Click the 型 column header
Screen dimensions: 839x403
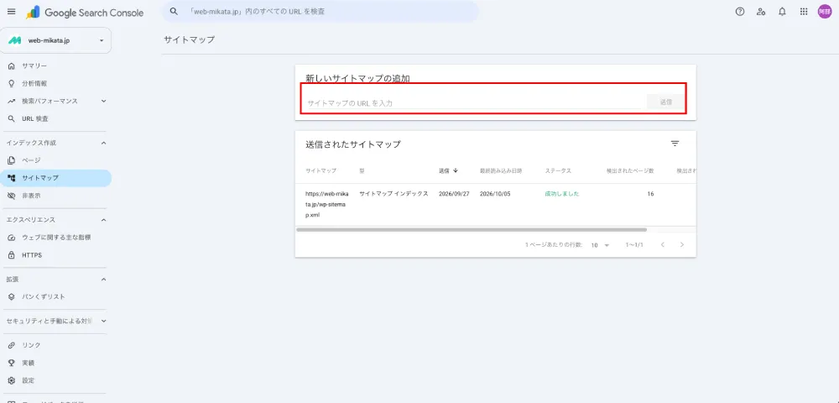tap(362, 170)
